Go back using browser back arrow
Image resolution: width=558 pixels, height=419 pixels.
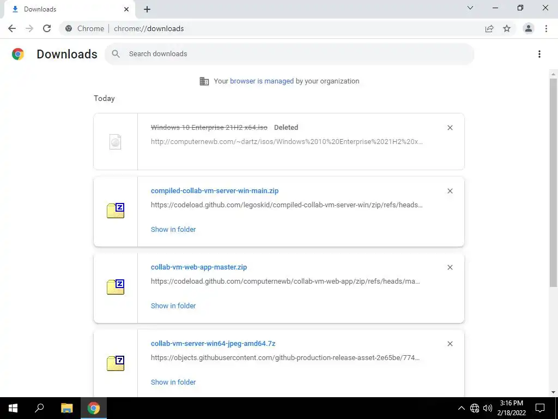pos(12,28)
